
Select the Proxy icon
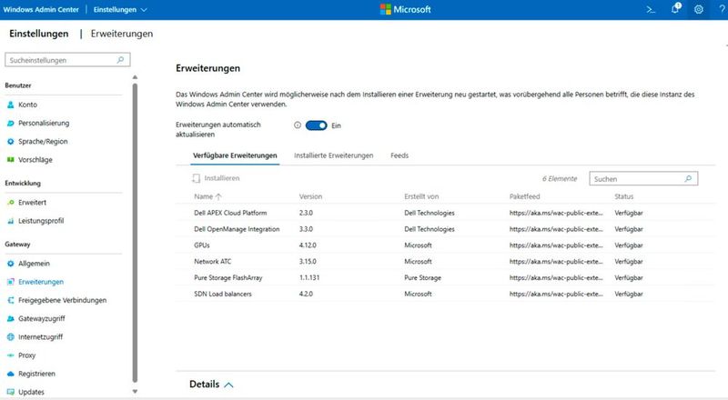click(x=11, y=355)
